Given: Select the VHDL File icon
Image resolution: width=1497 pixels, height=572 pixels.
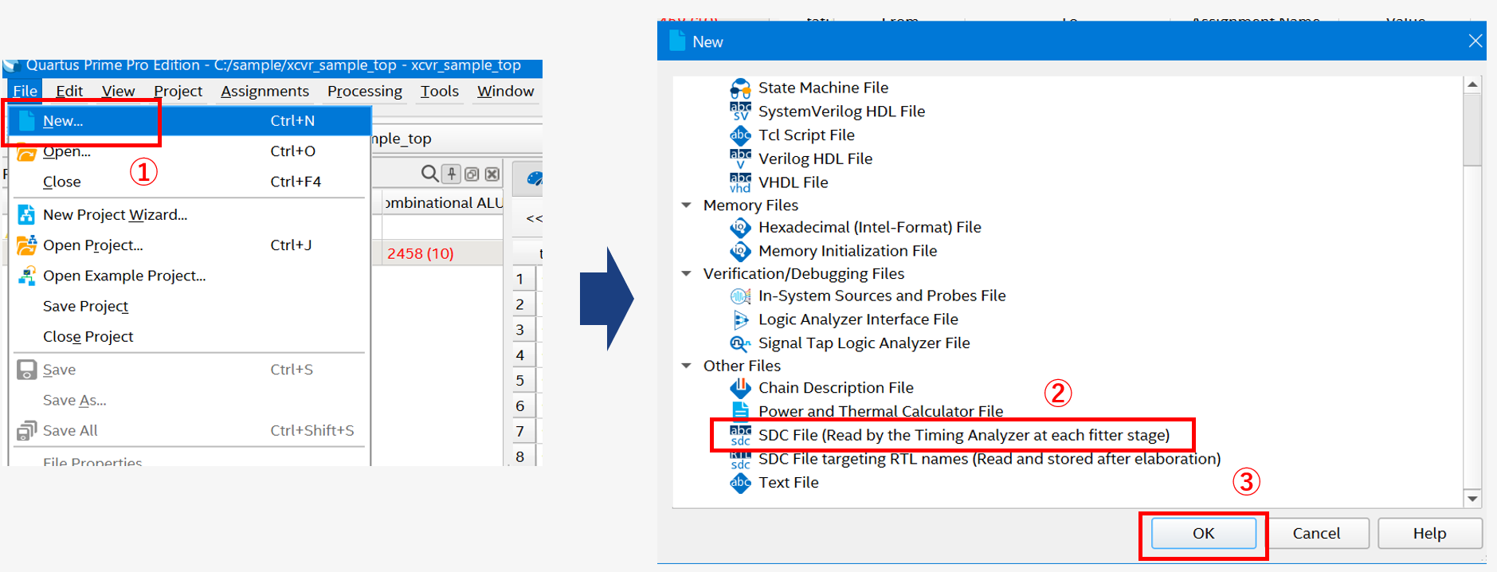Looking at the screenshot, I should [740, 182].
